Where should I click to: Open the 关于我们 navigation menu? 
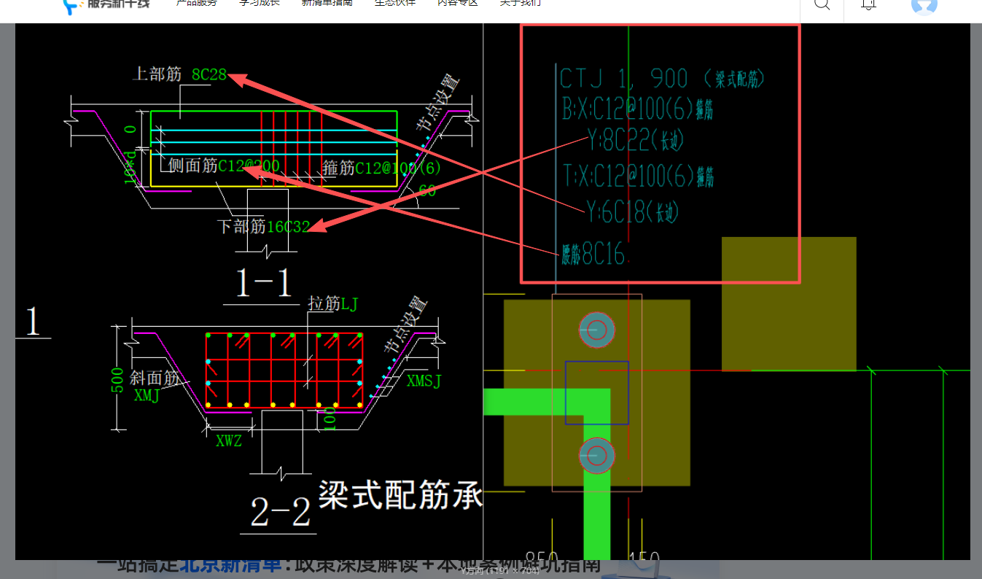click(521, 3)
